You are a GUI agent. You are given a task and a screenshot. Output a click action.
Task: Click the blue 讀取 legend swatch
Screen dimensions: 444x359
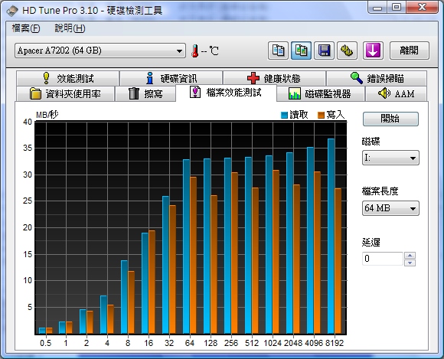pyautogui.click(x=284, y=115)
